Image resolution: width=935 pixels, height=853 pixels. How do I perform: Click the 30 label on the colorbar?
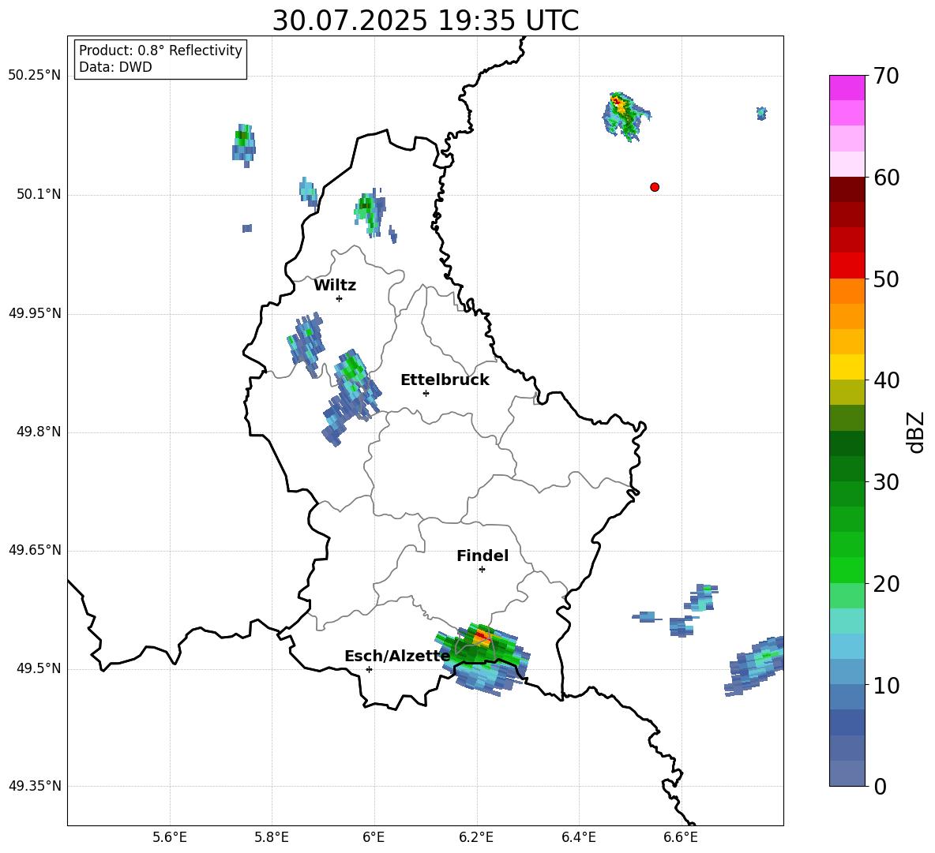pyautogui.click(x=886, y=482)
